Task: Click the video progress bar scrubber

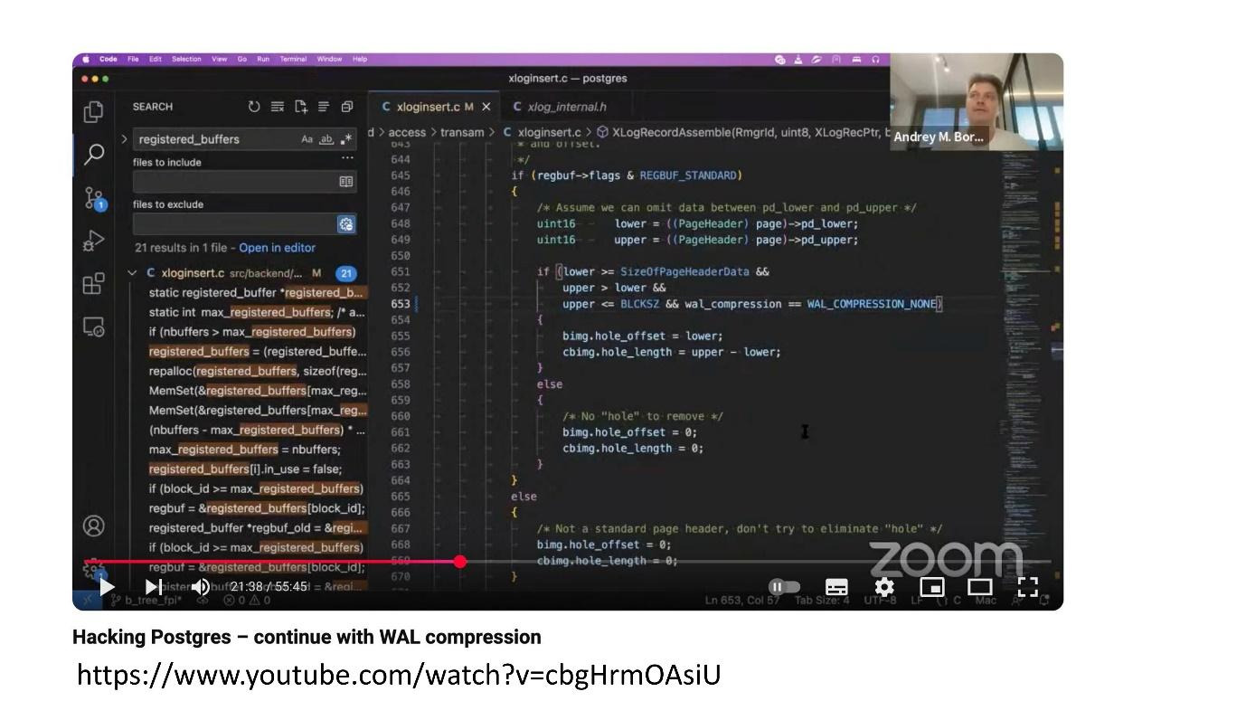Action: [460, 562]
